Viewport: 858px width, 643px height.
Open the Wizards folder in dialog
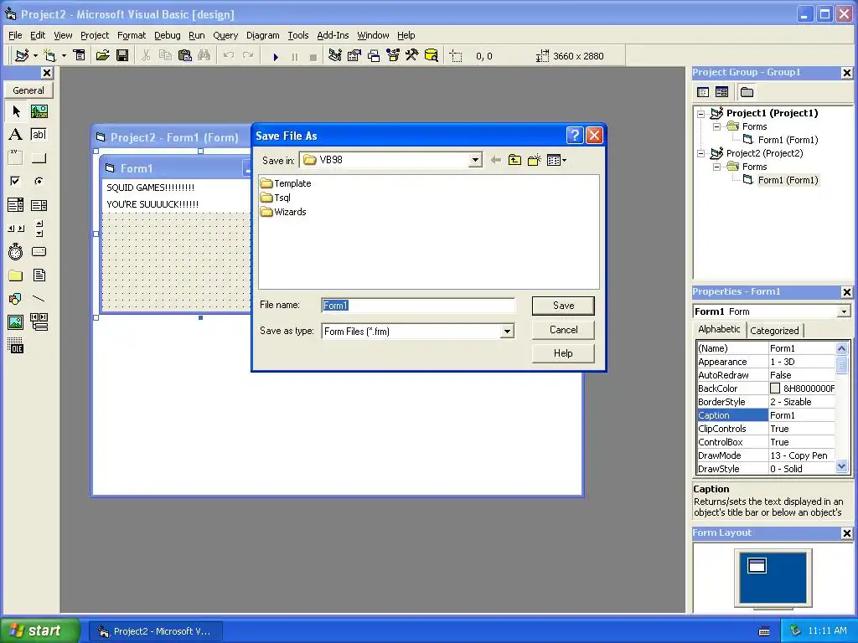point(283,212)
